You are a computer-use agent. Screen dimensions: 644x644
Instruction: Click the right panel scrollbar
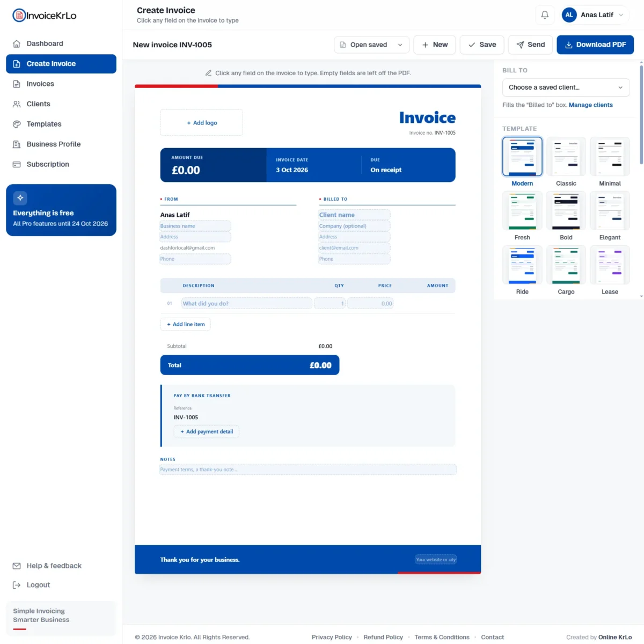click(x=641, y=115)
